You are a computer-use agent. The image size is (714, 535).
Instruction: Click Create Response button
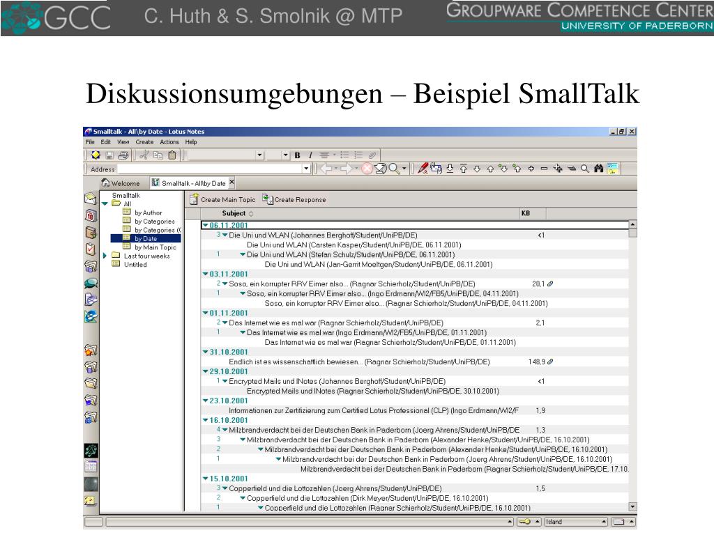coord(294,199)
